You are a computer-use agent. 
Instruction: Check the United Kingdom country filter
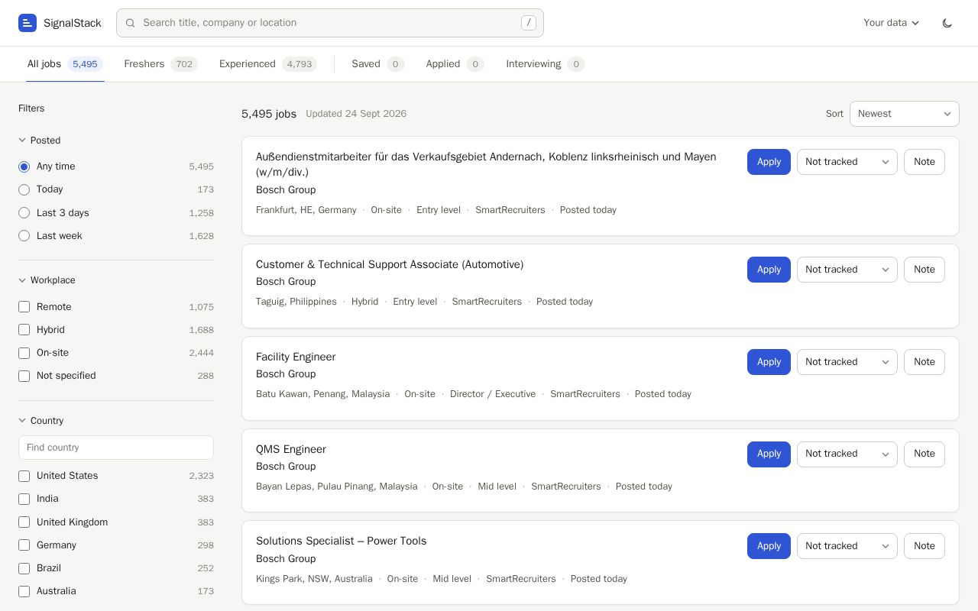point(24,522)
